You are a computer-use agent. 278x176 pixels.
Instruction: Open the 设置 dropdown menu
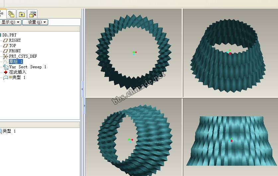[35, 22]
